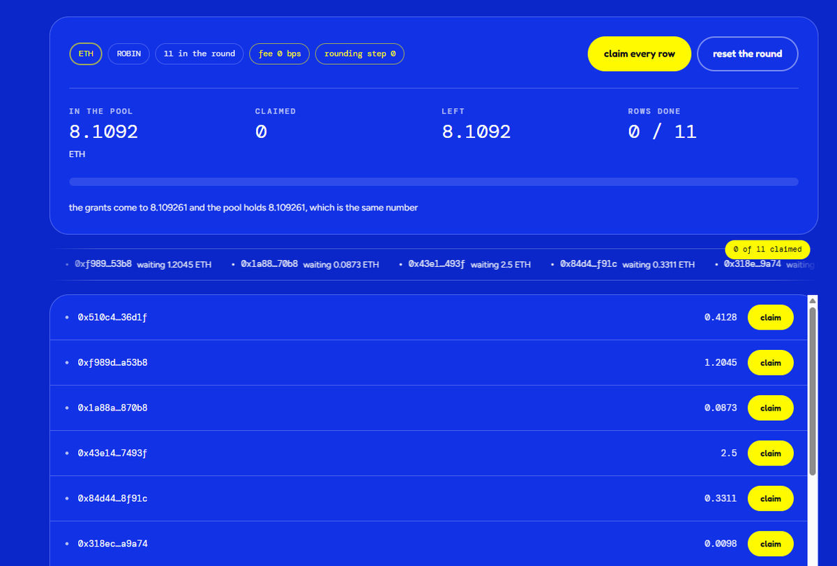Viewport: 837px width, 566px height.
Task: Click the 0.4128 amount value
Action: click(x=721, y=317)
